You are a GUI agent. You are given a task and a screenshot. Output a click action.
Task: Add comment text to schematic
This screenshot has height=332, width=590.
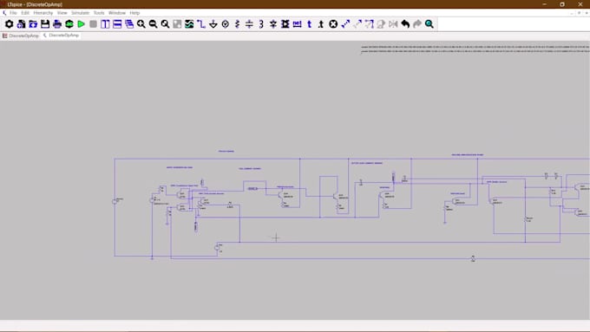pyautogui.click(x=309, y=24)
